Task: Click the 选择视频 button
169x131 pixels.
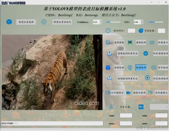Action: tap(119, 68)
